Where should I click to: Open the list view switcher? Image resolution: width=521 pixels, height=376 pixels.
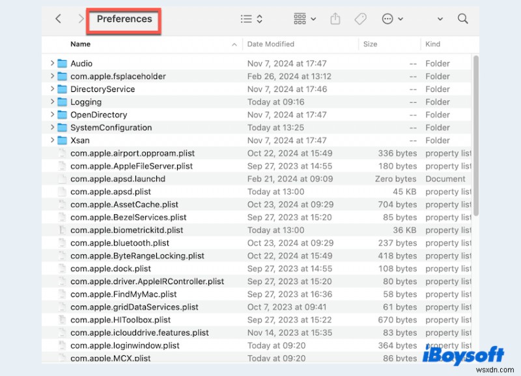click(x=251, y=19)
